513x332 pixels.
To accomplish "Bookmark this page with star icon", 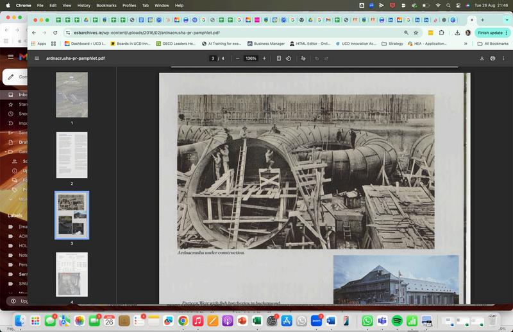I will tap(416, 33).
